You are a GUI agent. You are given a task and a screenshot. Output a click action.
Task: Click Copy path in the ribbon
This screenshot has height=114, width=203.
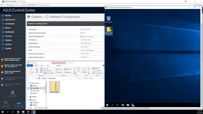point(48,71)
